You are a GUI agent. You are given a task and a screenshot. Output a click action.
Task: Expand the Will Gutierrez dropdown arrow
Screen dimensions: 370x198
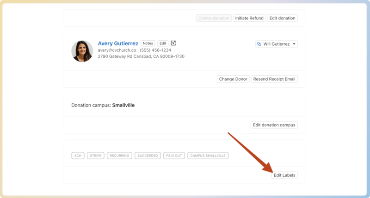[x=295, y=44]
